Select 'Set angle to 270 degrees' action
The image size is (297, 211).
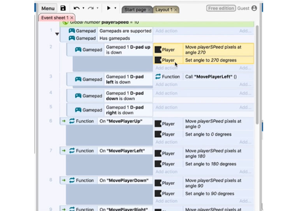(x=218, y=60)
